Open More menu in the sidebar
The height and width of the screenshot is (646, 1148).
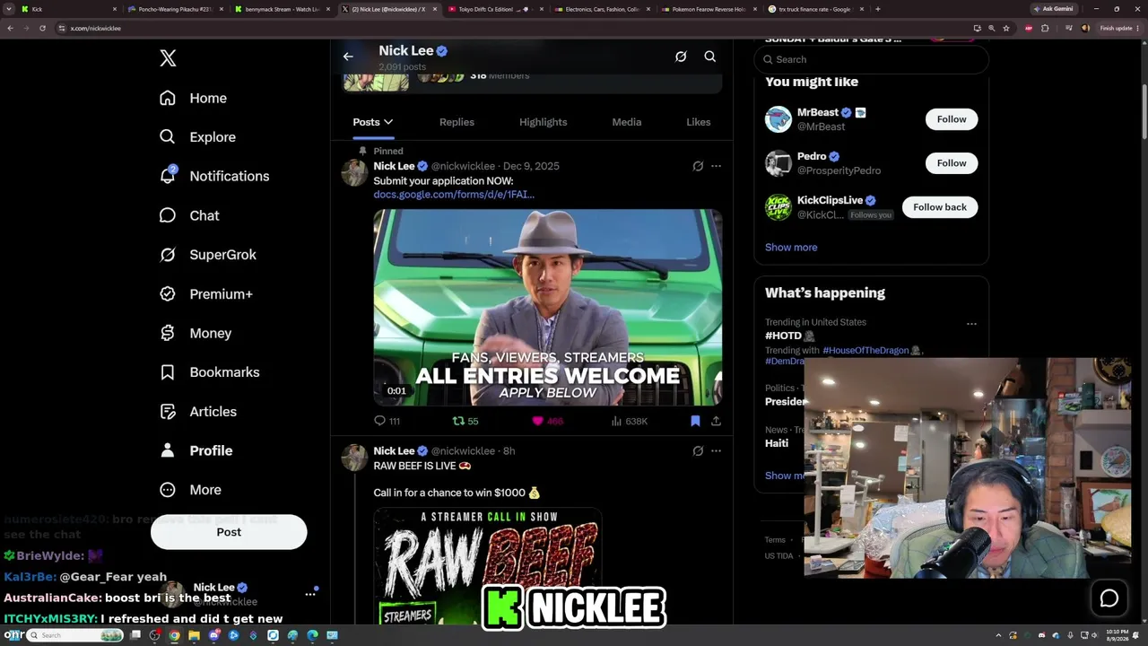[x=190, y=490]
